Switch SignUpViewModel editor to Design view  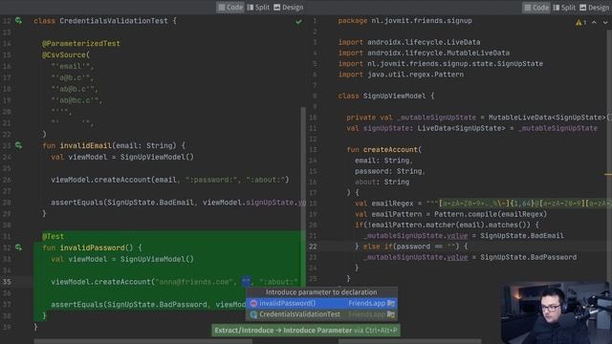pyautogui.click(x=595, y=8)
